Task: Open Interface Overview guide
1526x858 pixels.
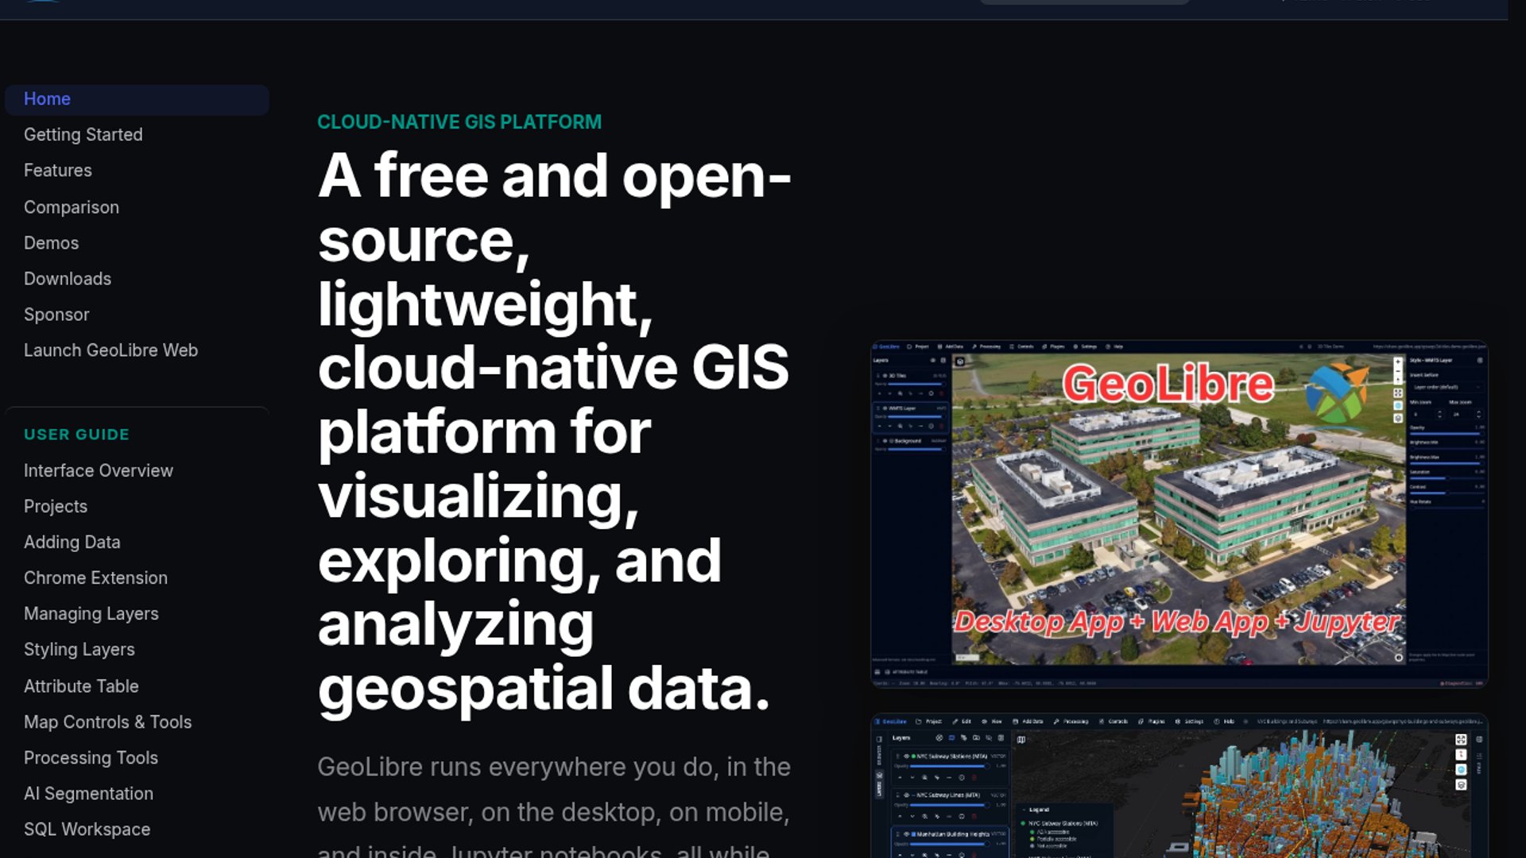Action: 99,471
